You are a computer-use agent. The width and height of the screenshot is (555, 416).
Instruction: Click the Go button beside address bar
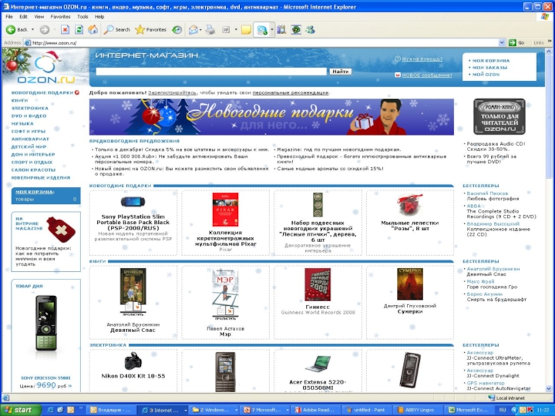pos(516,43)
